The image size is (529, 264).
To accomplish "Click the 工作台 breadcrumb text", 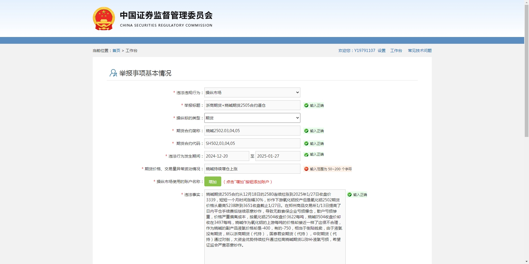I will tap(131, 51).
